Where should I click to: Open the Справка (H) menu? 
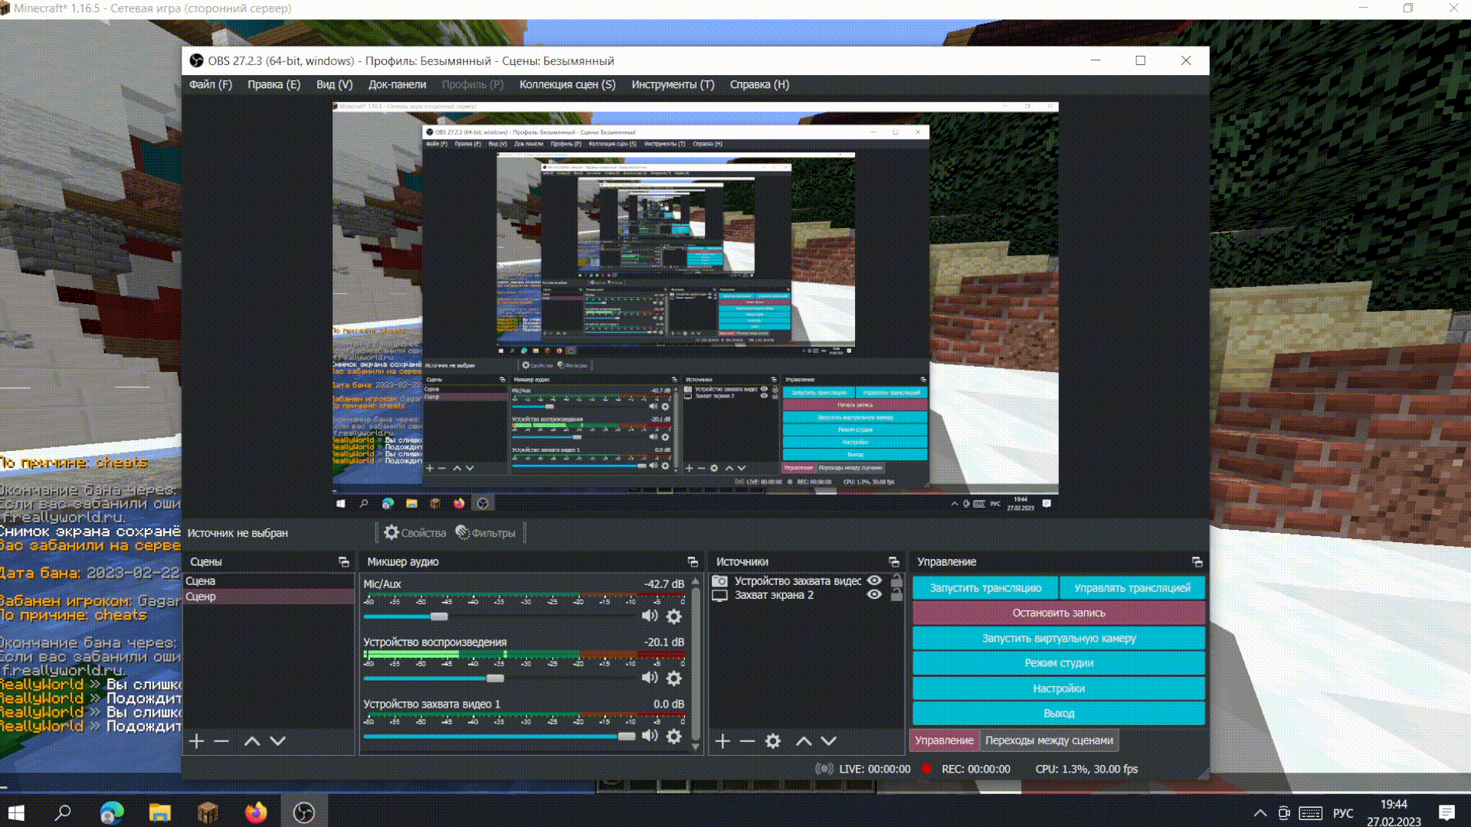point(759,85)
